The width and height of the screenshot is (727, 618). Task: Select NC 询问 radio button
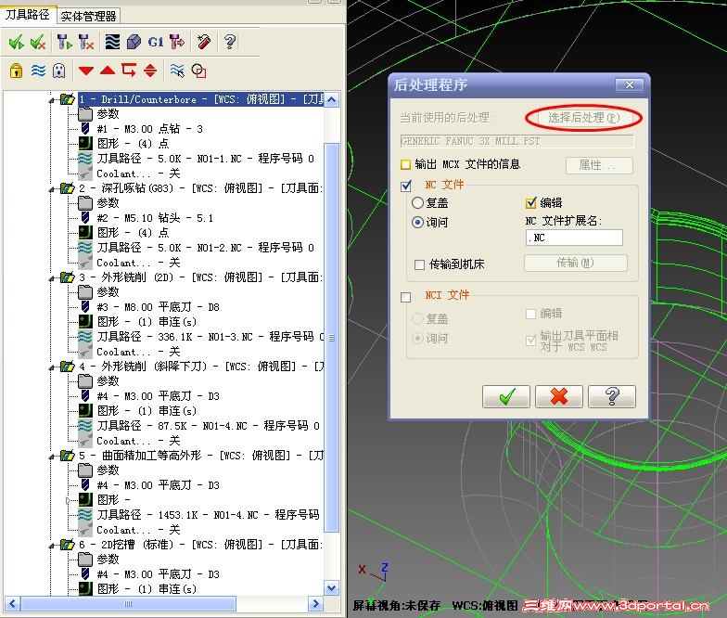(417, 223)
